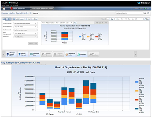152x118 pixels.
Task: Toggle the chart view icon button
Action: coord(4,19)
